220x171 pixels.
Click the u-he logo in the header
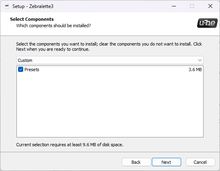click(207, 23)
